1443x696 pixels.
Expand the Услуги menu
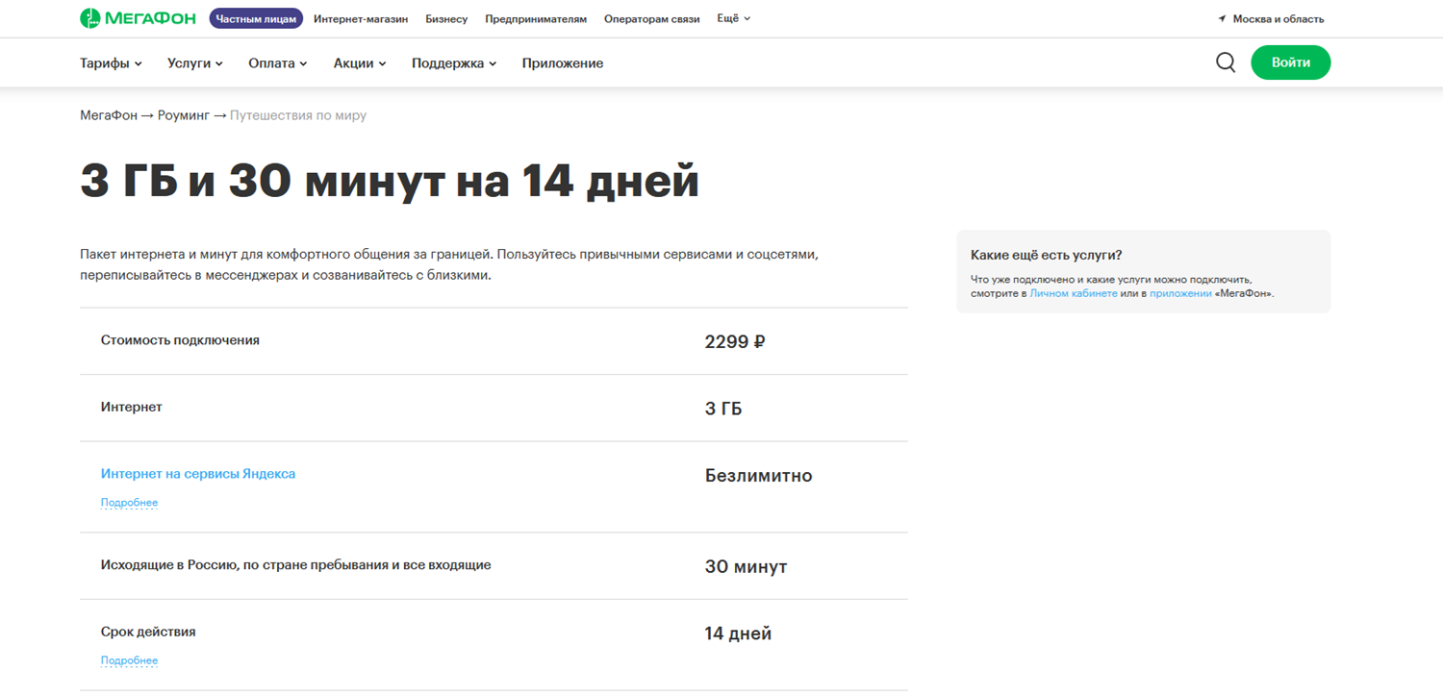coord(195,63)
